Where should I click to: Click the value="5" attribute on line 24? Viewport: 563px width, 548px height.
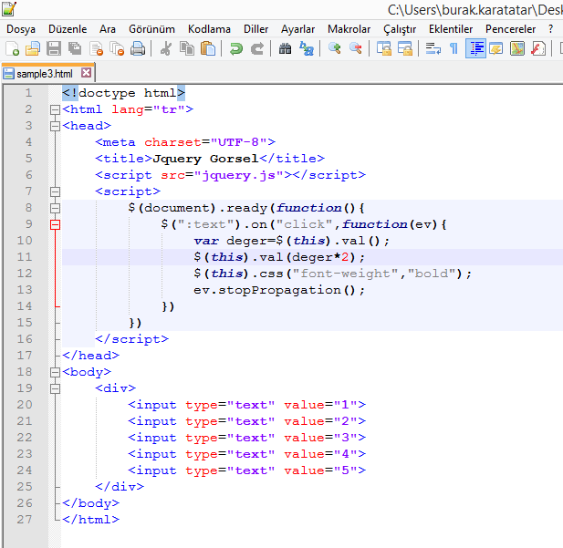[320, 470]
